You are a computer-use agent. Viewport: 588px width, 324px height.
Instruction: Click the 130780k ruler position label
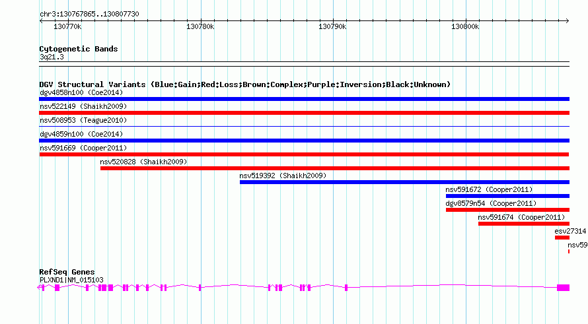200,26
